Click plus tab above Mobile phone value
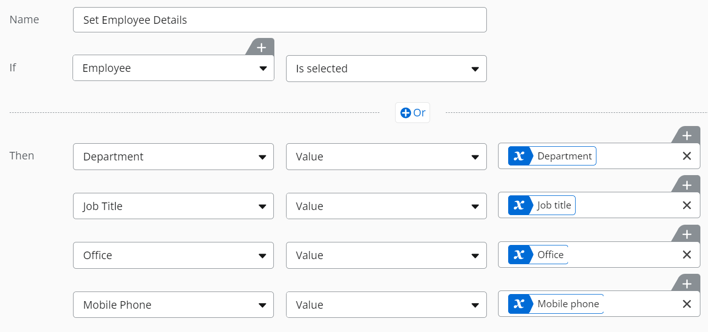Image resolution: width=708 pixels, height=332 pixels. pos(687,284)
